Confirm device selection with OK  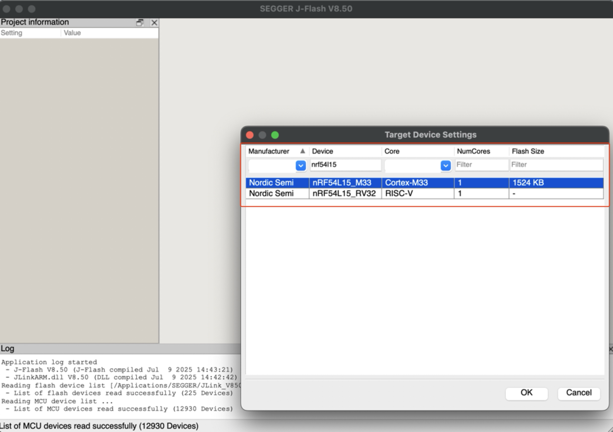tap(527, 393)
